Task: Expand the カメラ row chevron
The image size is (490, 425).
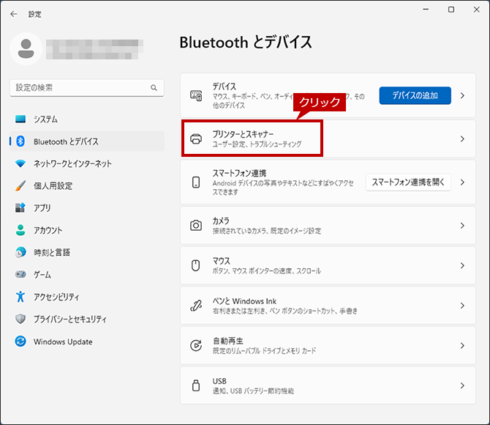Action: [x=462, y=226]
